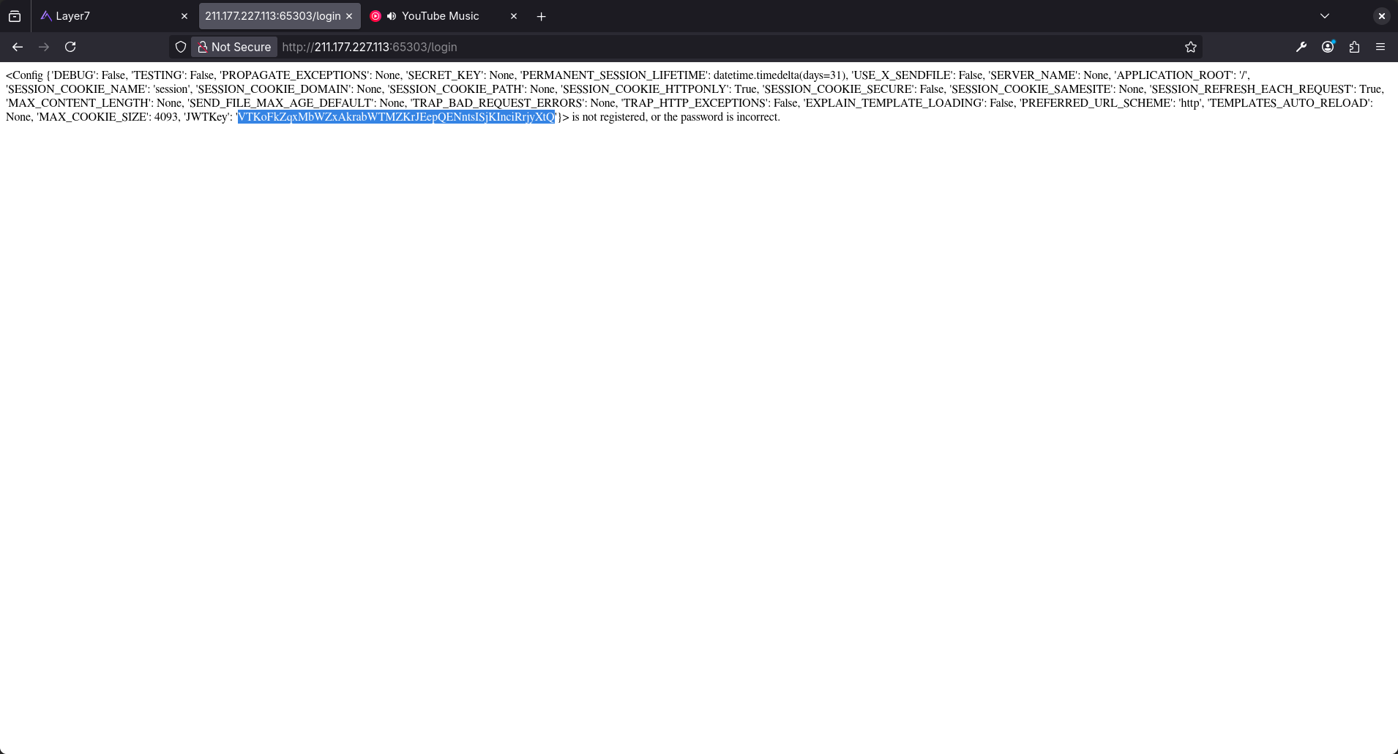Open the developer tools wrench icon
This screenshot has height=754, width=1398.
(x=1301, y=47)
